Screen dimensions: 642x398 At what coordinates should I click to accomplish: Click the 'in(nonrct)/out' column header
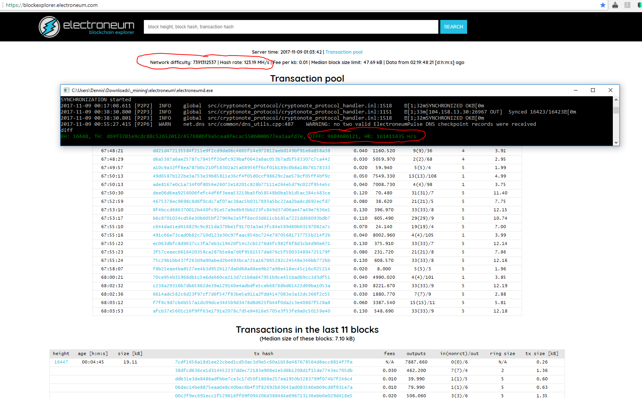pos(459,354)
